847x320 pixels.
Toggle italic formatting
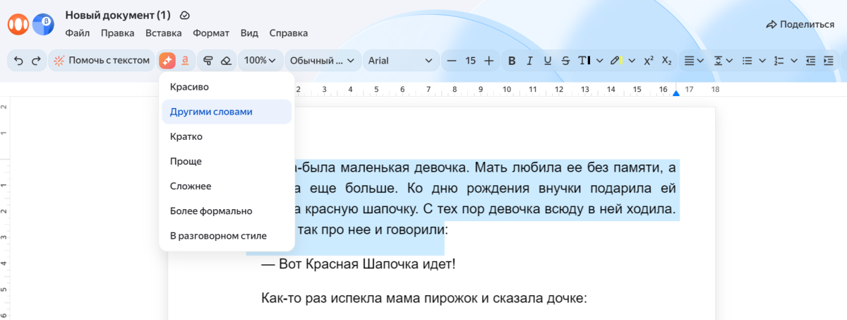point(529,61)
